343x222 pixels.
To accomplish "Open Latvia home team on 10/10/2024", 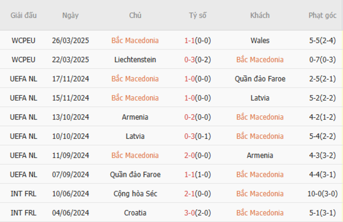I will click(135, 136).
